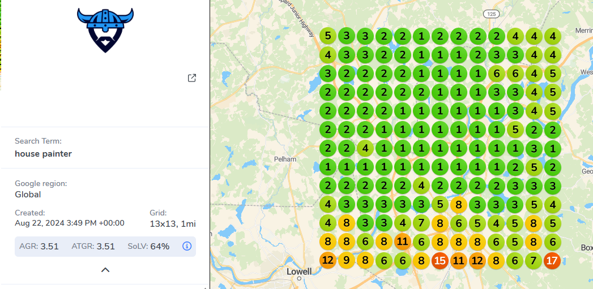Image resolution: width=593 pixels, height=289 pixels.
Task: Select the red rank 17 marker
Action: tap(552, 261)
